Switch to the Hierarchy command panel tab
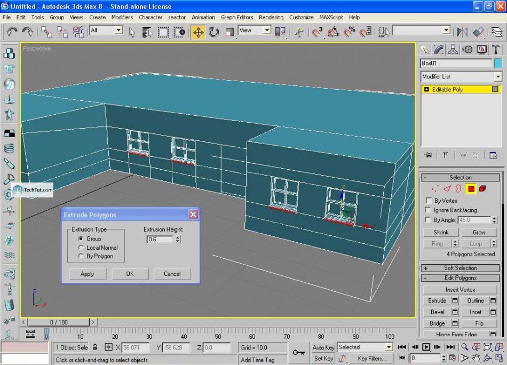The height and width of the screenshot is (365, 507). (x=453, y=50)
